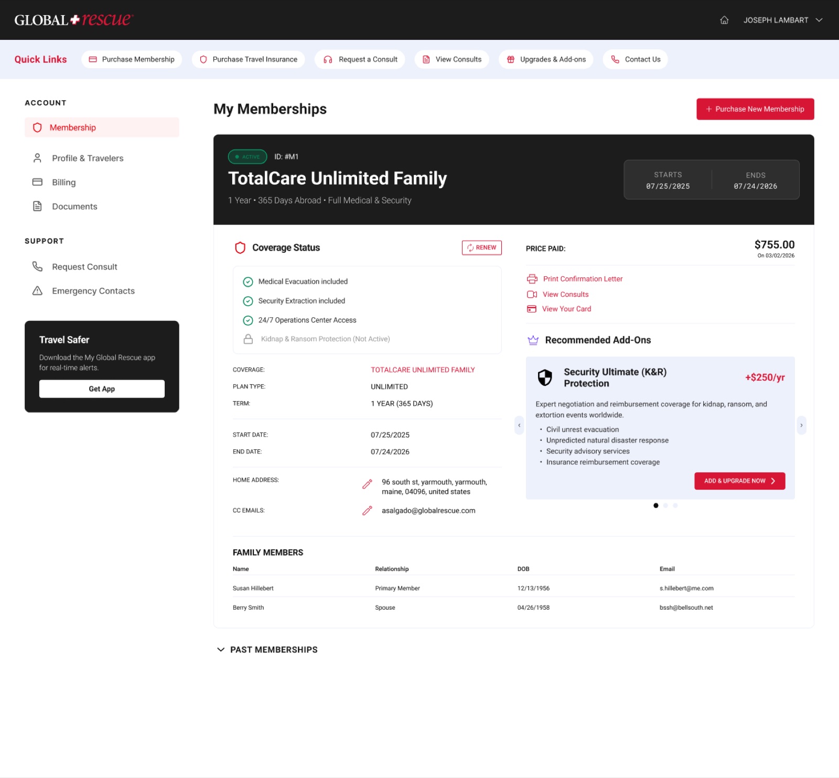Viewport: 839px width, 778px height.
Task: Open the Joseph Lambart user menu
Action: coord(782,20)
